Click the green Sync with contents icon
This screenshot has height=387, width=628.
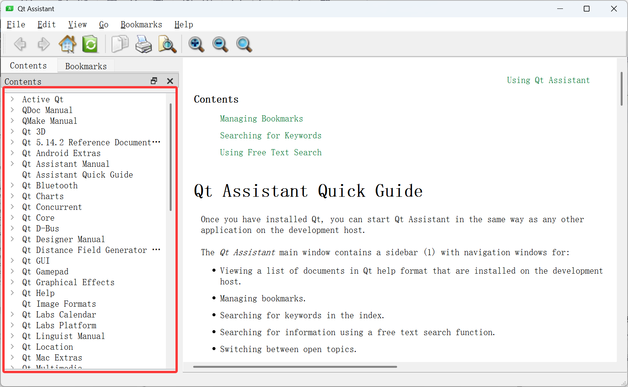click(90, 44)
